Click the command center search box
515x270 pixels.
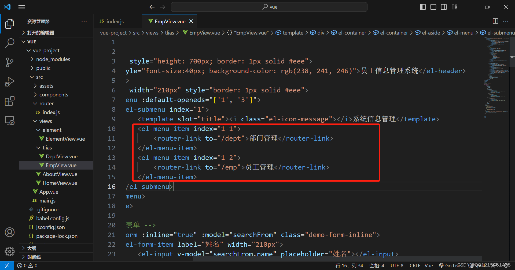pos(269,7)
